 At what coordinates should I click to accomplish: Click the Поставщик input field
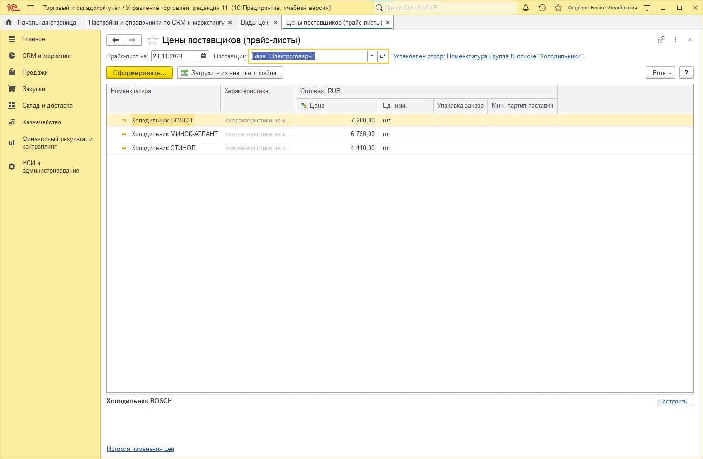(308, 56)
